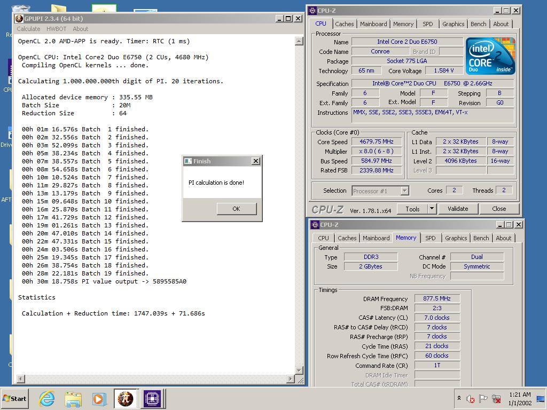
Task: Click the Core Voltage value 1.584 V
Action: coord(444,71)
